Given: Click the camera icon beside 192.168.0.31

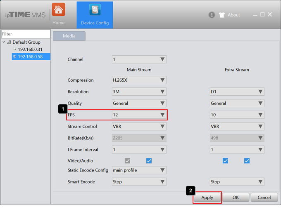Looking at the screenshot, I should (15, 49).
